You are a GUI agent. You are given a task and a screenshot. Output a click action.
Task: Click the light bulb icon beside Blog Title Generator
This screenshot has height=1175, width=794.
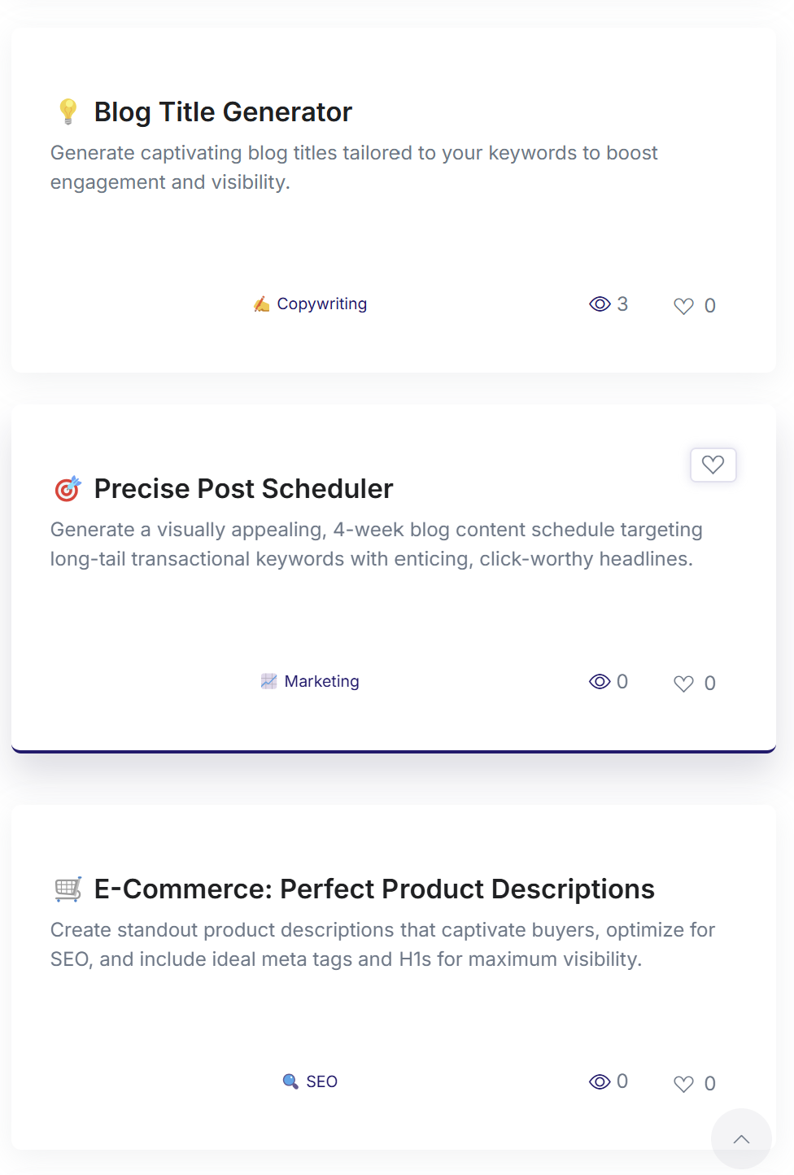[68, 111]
